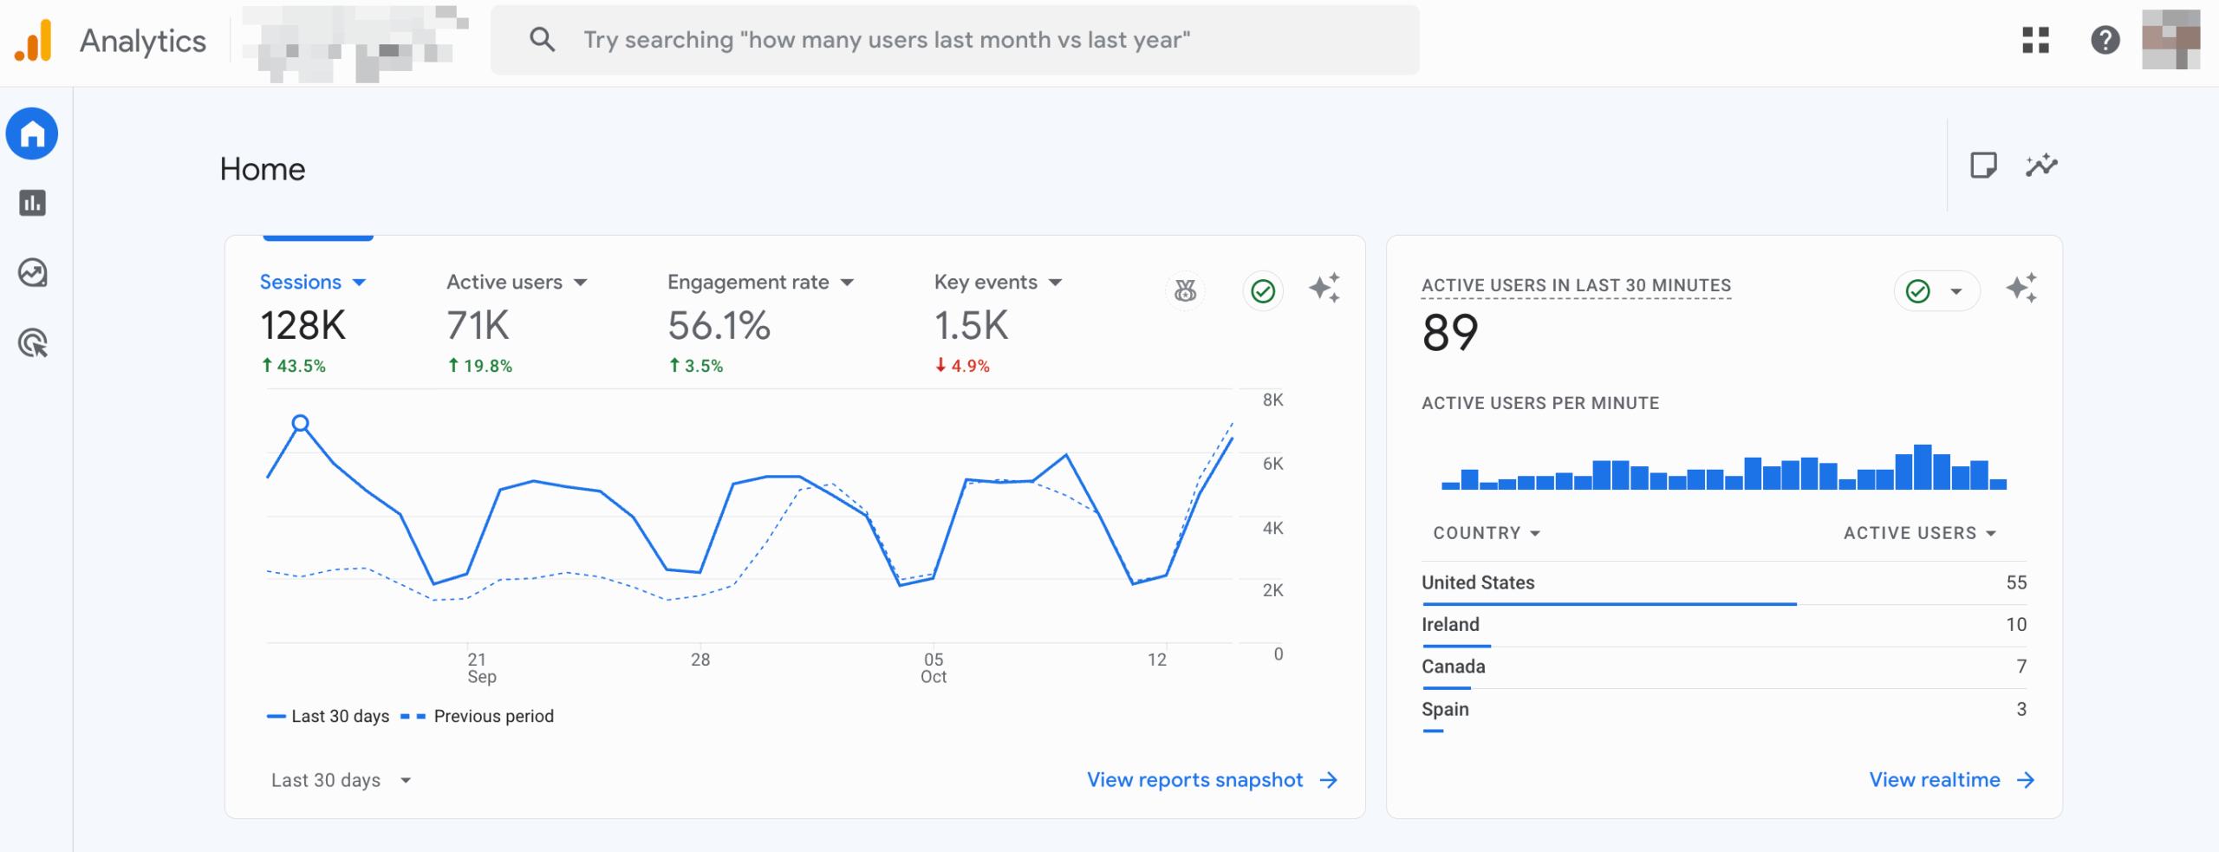The image size is (2219, 852).
Task: Open the Google apps grid
Action: (2035, 40)
